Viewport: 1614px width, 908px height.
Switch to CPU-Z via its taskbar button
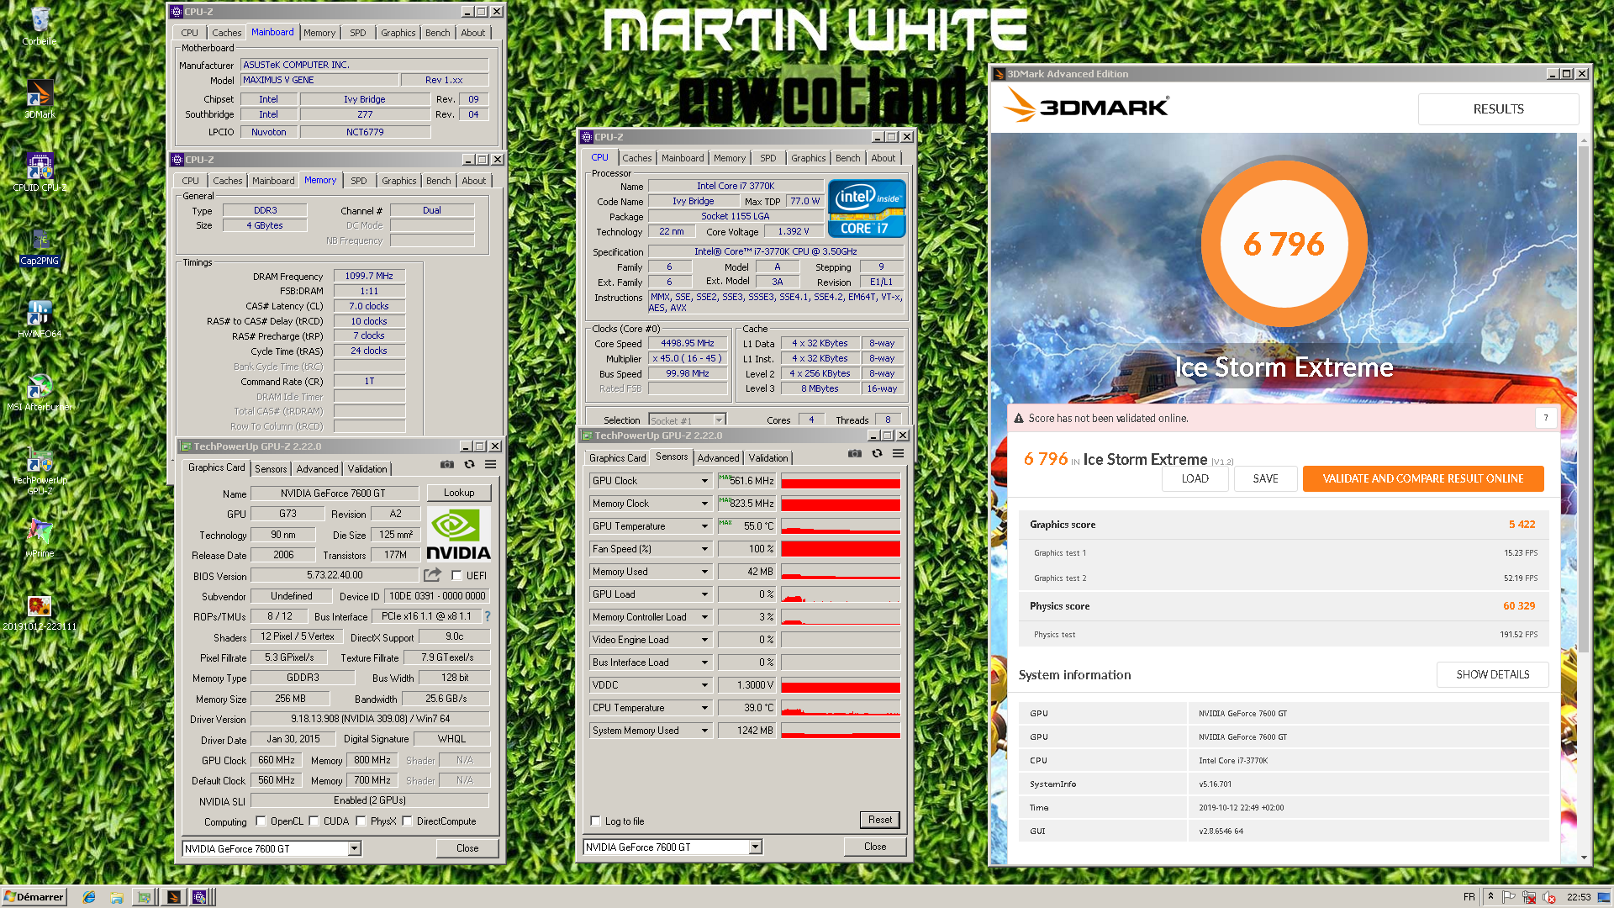200,897
